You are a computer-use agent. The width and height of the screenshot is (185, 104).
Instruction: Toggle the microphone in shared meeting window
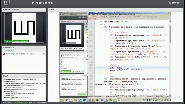65,48
